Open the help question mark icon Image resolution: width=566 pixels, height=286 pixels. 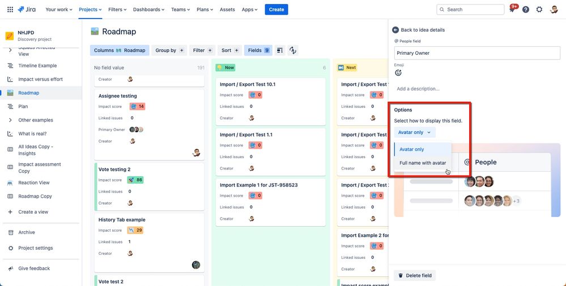pyautogui.click(x=526, y=10)
